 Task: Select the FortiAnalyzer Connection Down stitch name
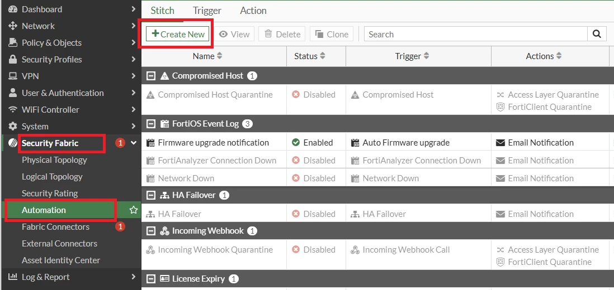[217, 161]
